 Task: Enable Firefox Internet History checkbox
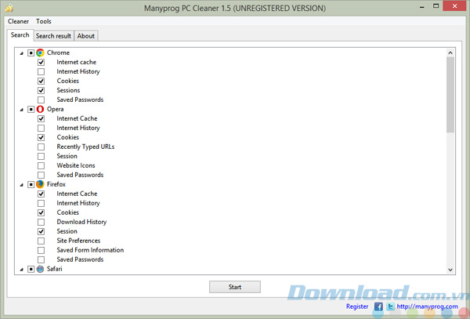point(41,203)
